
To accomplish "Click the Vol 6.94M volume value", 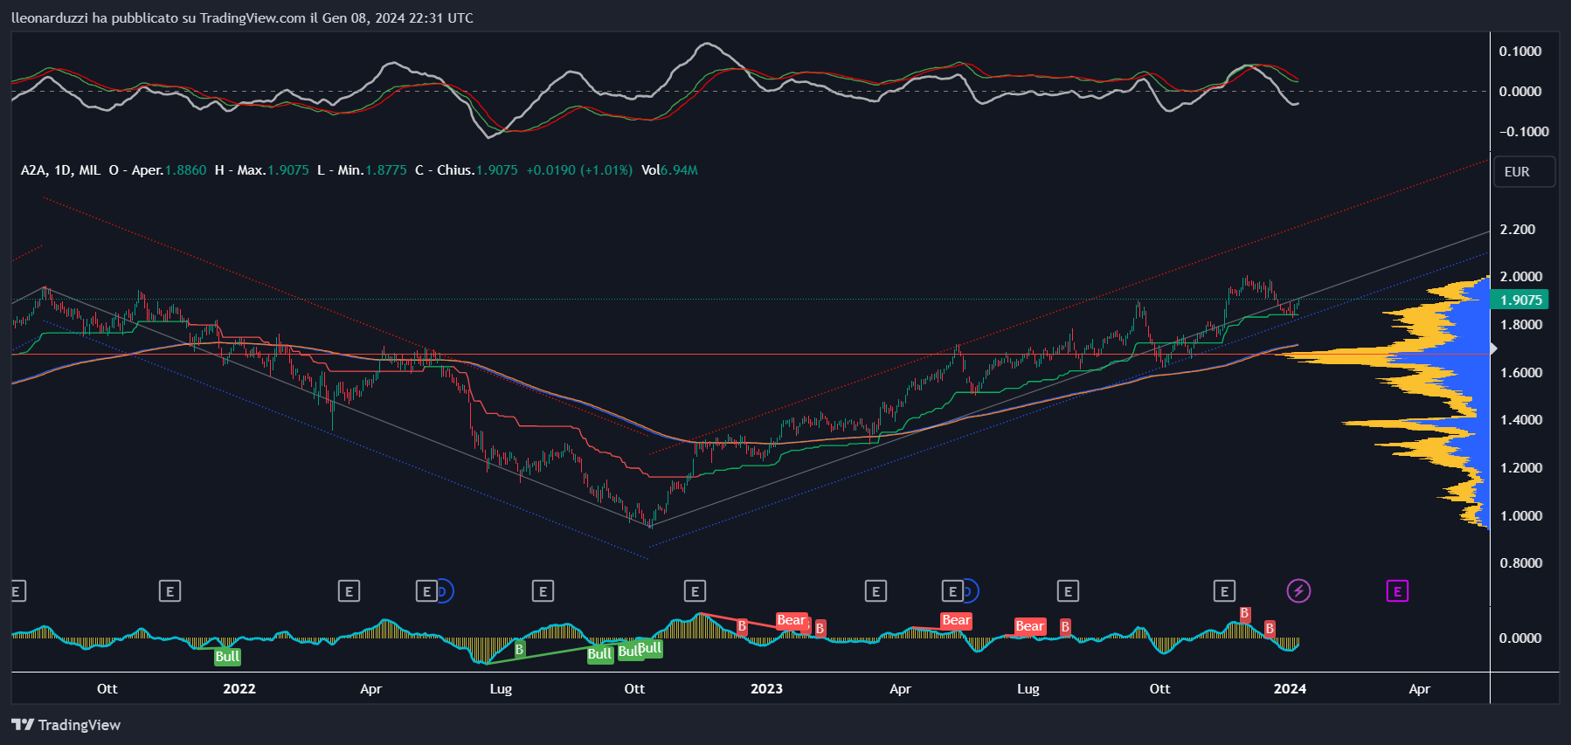I will [x=669, y=170].
